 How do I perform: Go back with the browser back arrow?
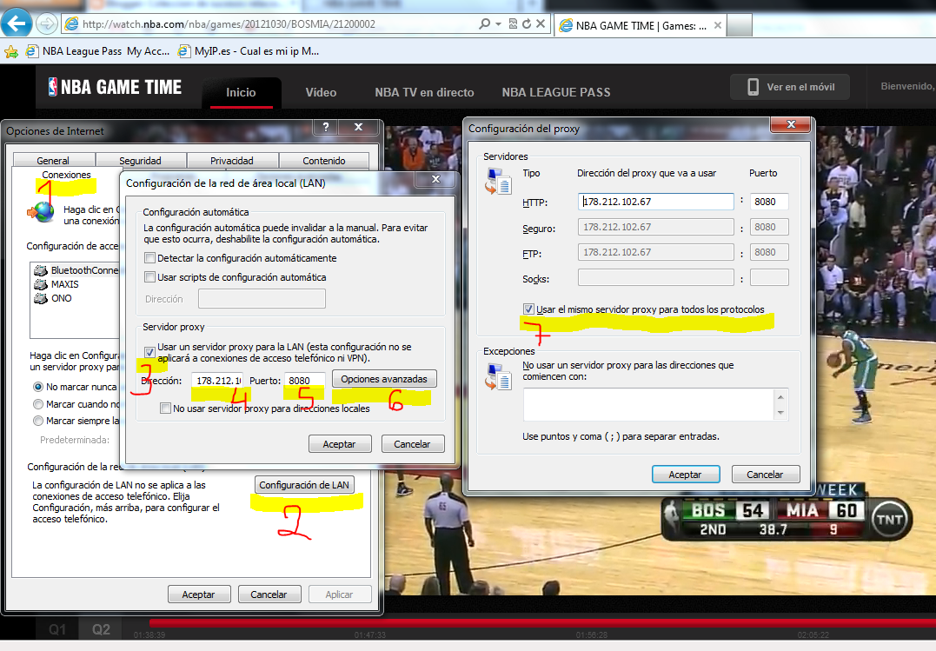point(17,23)
